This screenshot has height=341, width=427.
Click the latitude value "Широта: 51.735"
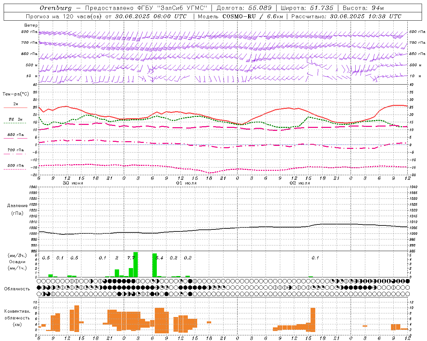307,8
